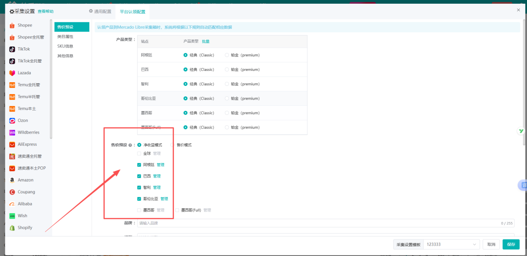Open the Lazada platform icon
Image resolution: width=527 pixels, height=256 pixels.
12,73
